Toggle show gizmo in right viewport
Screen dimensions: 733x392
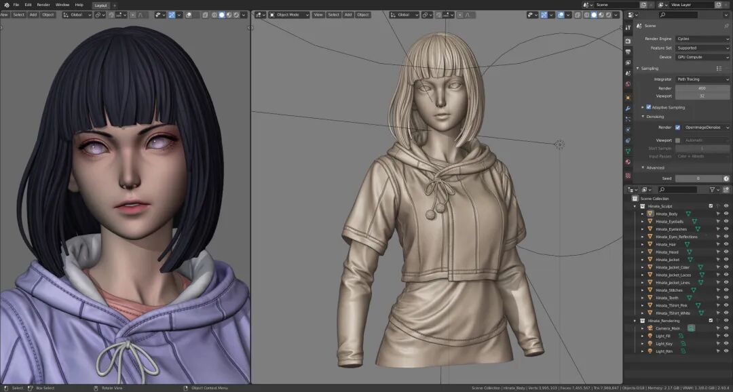click(x=544, y=15)
